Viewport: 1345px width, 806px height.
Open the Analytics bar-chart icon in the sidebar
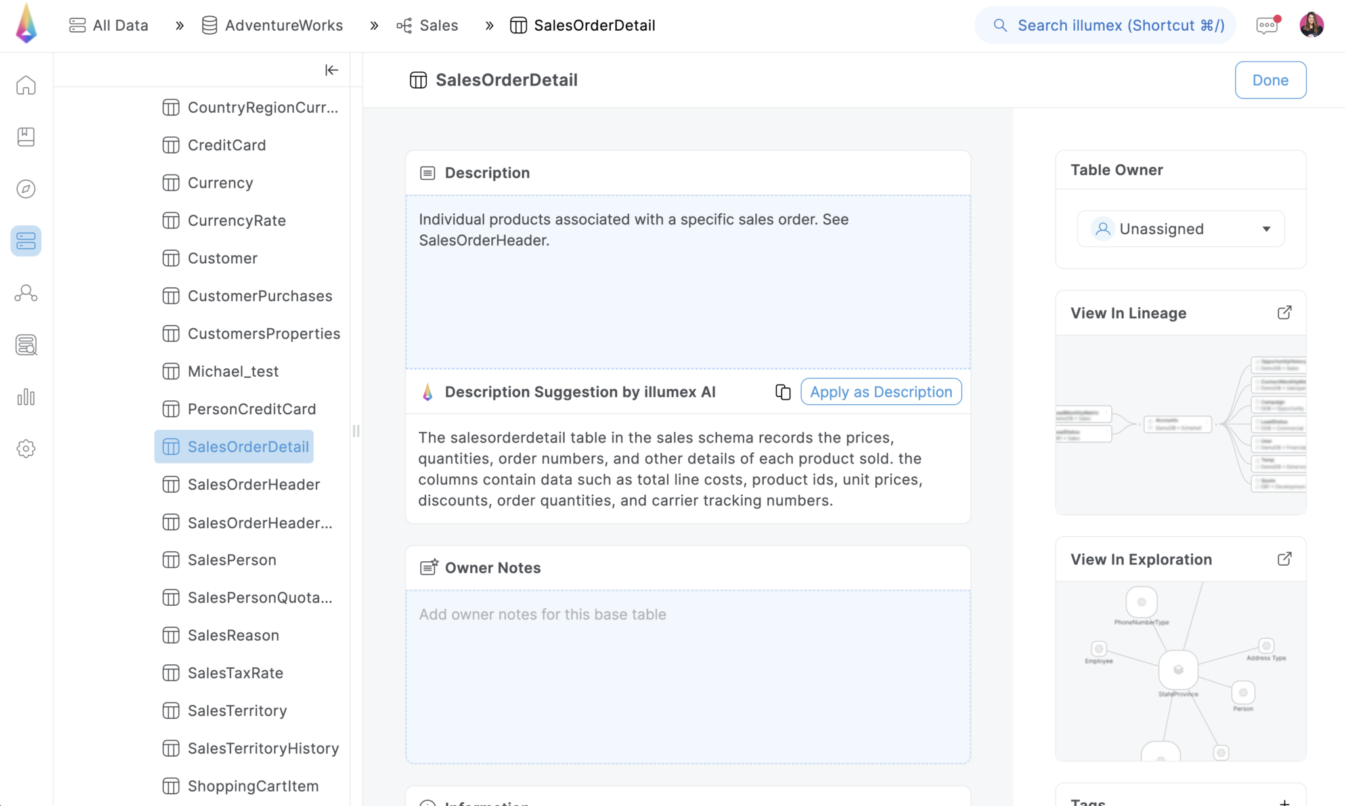point(26,396)
